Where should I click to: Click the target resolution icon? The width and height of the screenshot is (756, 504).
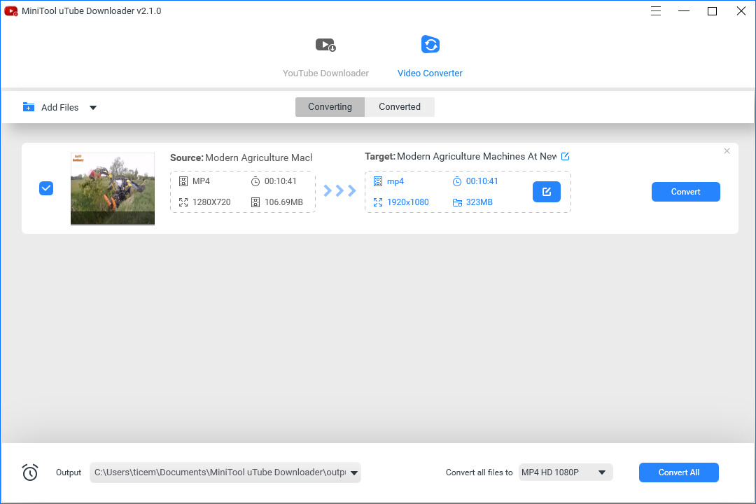tap(378, 202)
